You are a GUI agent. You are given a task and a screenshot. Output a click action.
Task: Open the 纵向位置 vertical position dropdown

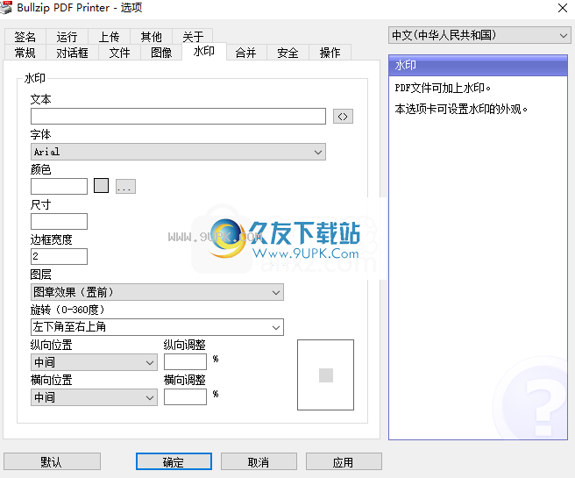click(94, 362)
